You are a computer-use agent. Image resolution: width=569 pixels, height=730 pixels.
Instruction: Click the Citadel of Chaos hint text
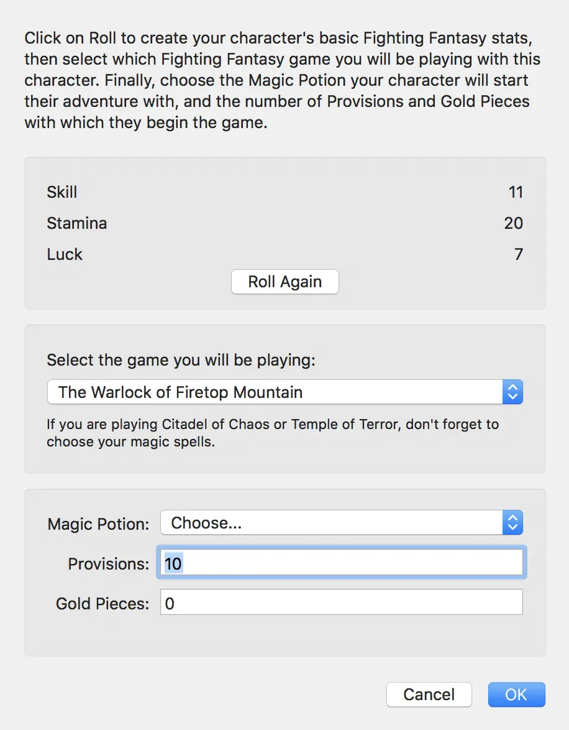[x=273, y=433]
